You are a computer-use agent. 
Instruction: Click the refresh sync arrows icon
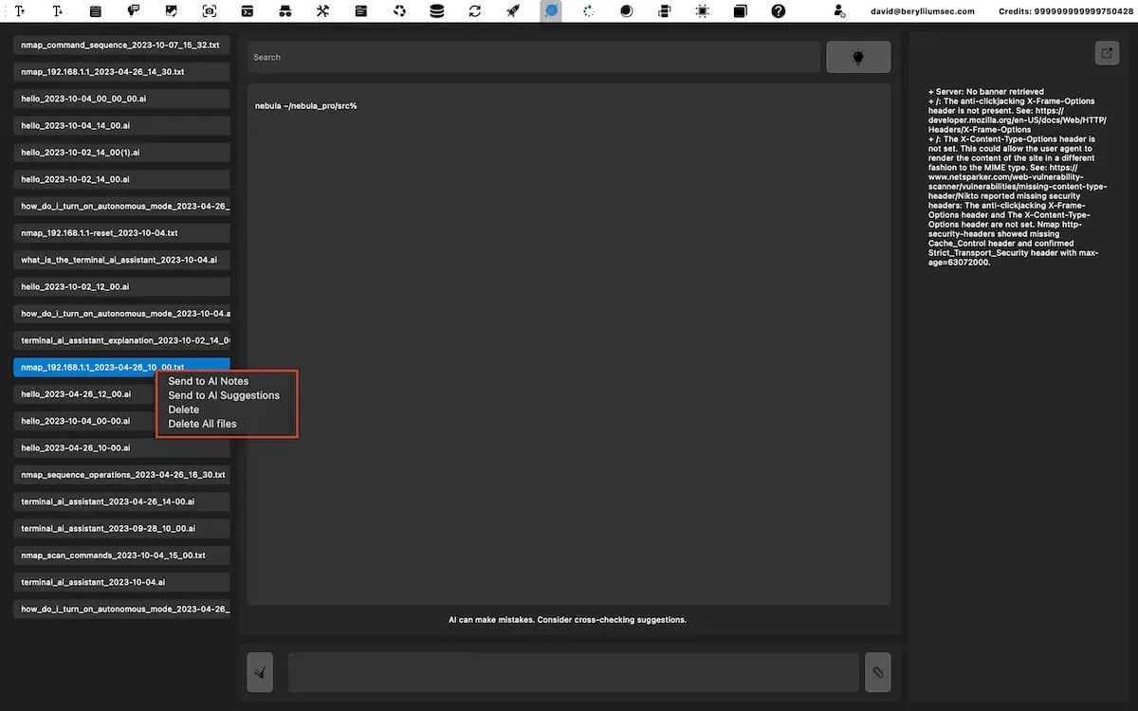pyautogui.click(x=474, y=11)
